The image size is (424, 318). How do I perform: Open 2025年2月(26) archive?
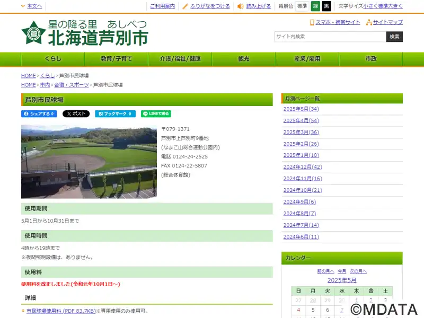coord(301,144)
